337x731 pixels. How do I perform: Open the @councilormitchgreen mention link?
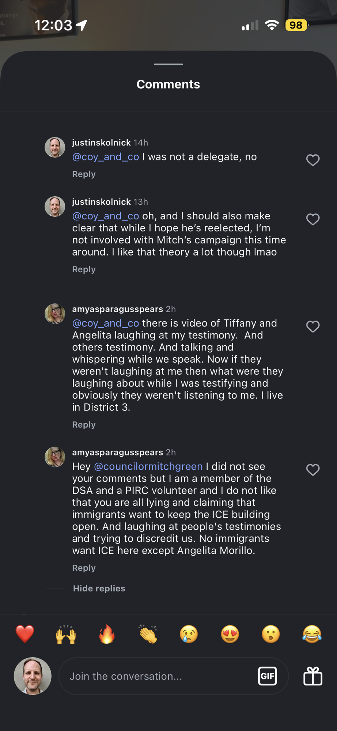click(148, 466)
